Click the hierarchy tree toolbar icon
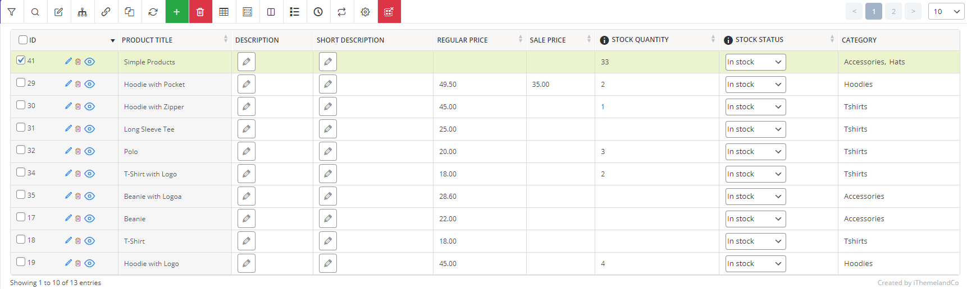 click(x=83, y=12)
